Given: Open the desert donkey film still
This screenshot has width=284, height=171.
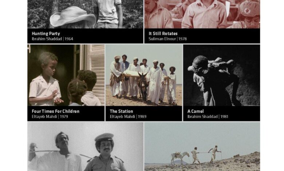Looking at the screenshot, I should (202, 147).
